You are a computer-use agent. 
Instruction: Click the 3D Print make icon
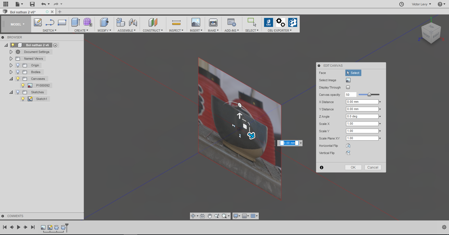click(213, 22)
